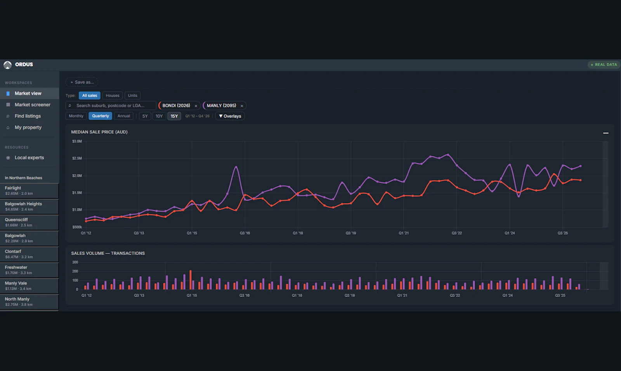Image resolution: width=621 pixels, height=371 pixels.
Task: Remove the BONDI (2026) chip
Action: pyautogui.click(x=196, y=106)
